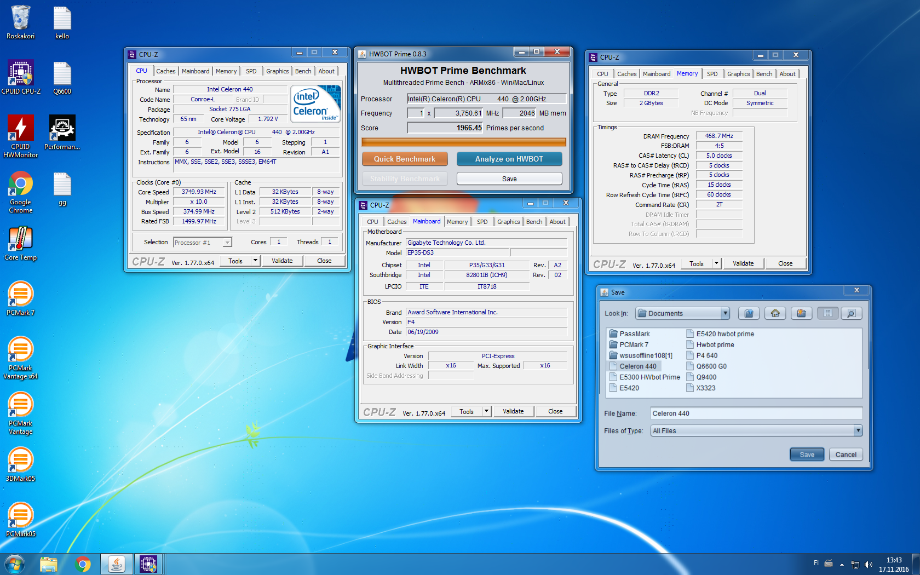Open the Q6600 desktop file
Image resolution: width=920 pixels, height=575 pixels.
62,77
